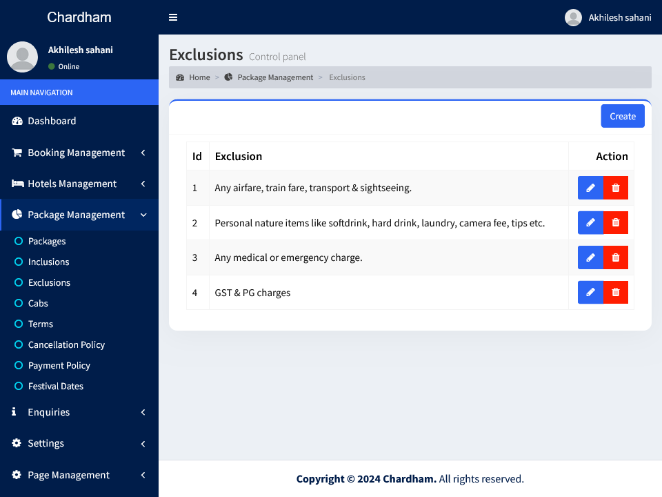The width and height of the screenshot is (662, 497).
Task: Edit the GST & PG charges row
Action: click(x=590, y=293)
